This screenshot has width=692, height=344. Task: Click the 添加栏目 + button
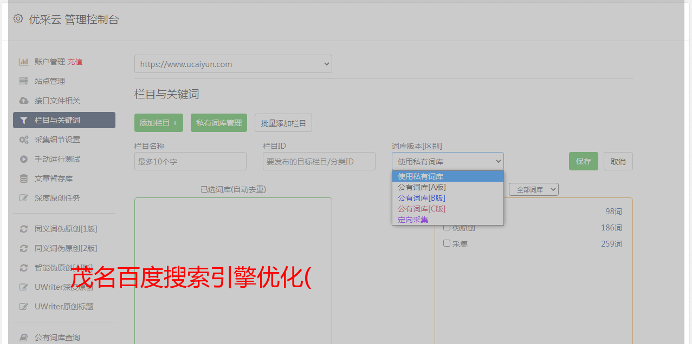tap(159, 123)
